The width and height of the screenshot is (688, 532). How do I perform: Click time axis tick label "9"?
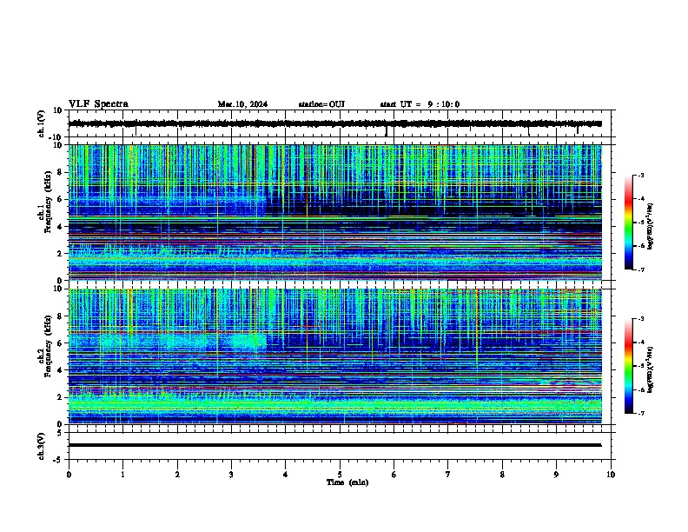pos(556,475)
